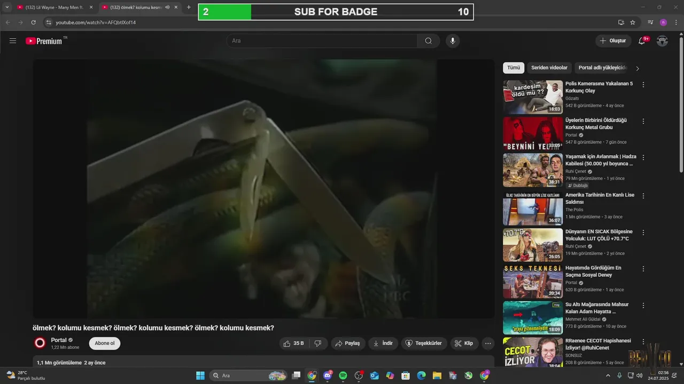Screen dimensions: 684x384
Task: Open Polis Kamerasına Yakalanan 5 thumbnail
Action: point(533,97)
